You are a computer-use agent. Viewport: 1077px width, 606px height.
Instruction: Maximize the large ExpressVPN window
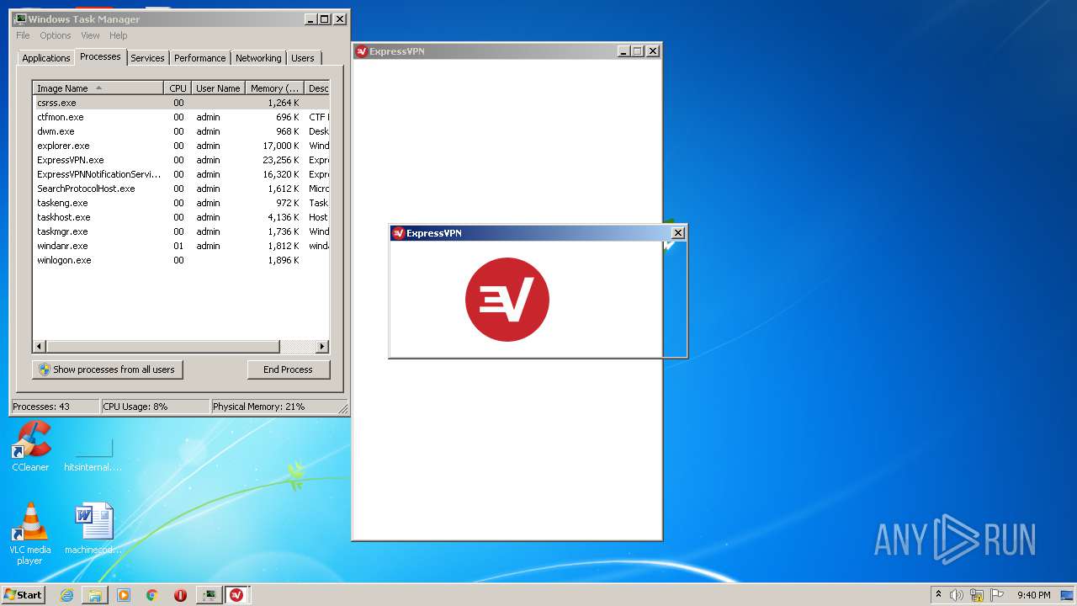click(638, 51)
